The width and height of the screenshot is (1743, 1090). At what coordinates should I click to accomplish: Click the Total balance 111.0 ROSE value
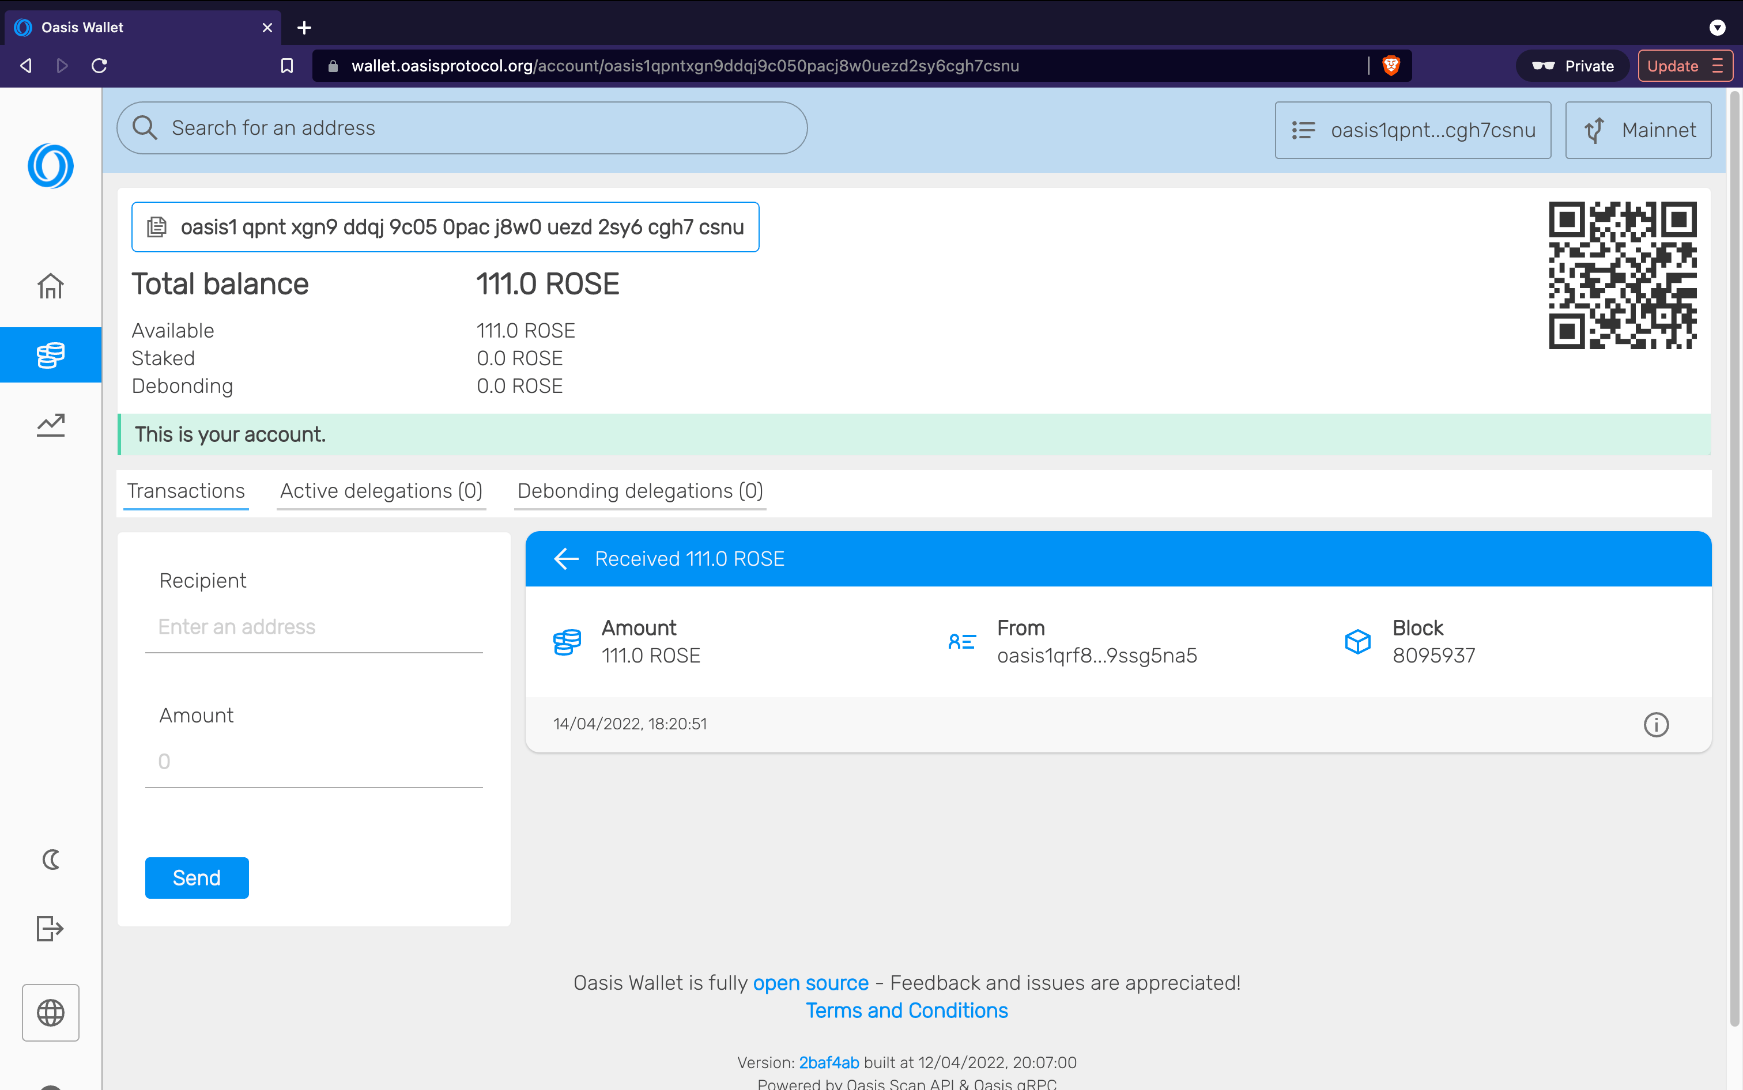pyautogui.click(x=548, y=284)
